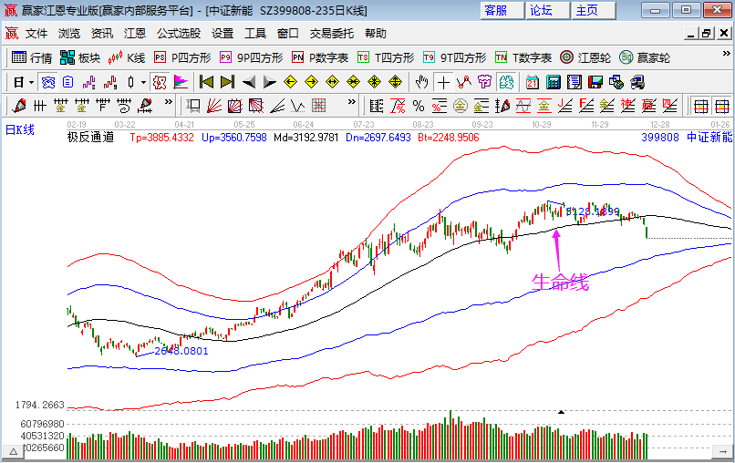Open the 板块 sector view
This screenshot has height=463, width=735.
80,57
